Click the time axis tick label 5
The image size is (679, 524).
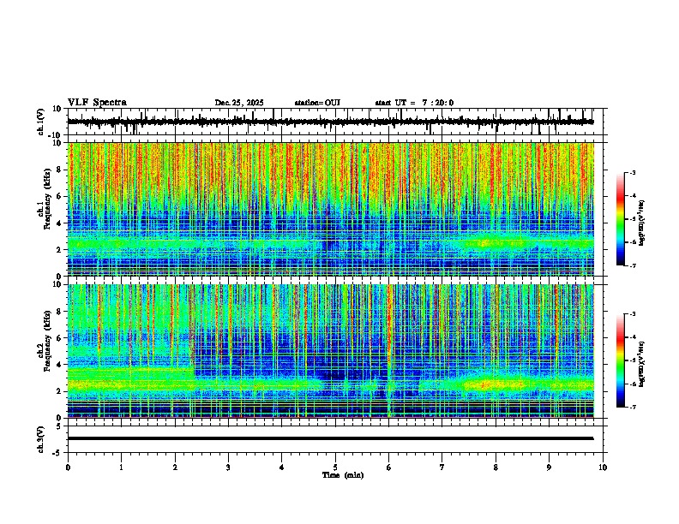click(x=335, y=467)
